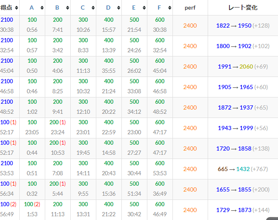Select rating change 1822 → 1950 (+128)
Screen dimensions: 278x220
(243, 26)
